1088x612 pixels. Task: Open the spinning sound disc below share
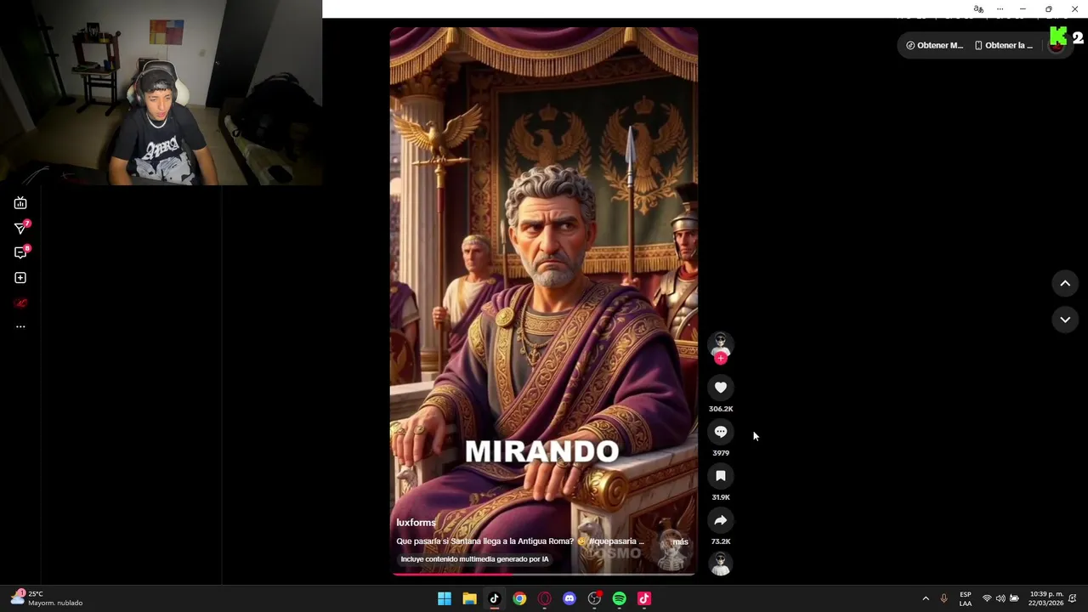point(721,564)
